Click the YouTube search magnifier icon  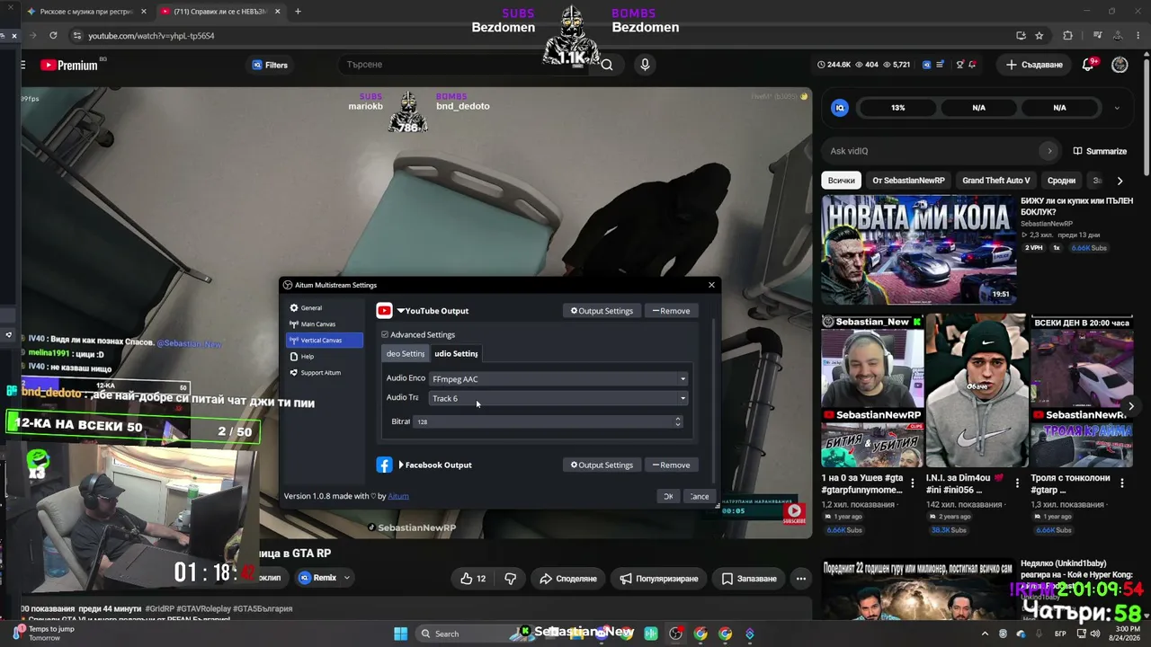607,65
